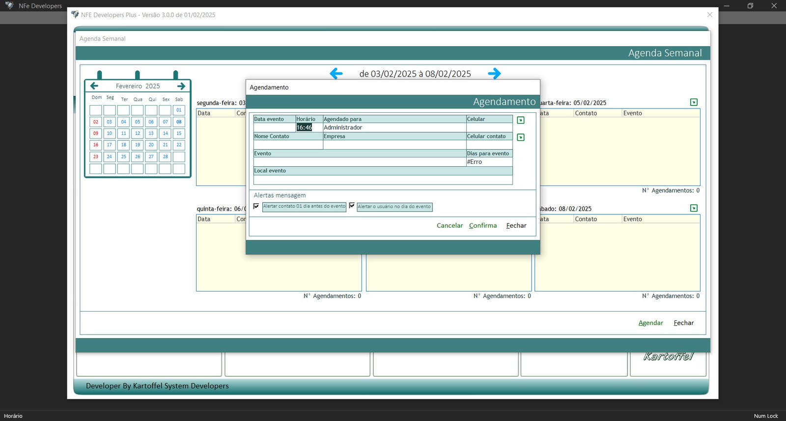This screenshot has height=421, width=786.
Task: Advance calendar to next month
Action: click(181, 86)
